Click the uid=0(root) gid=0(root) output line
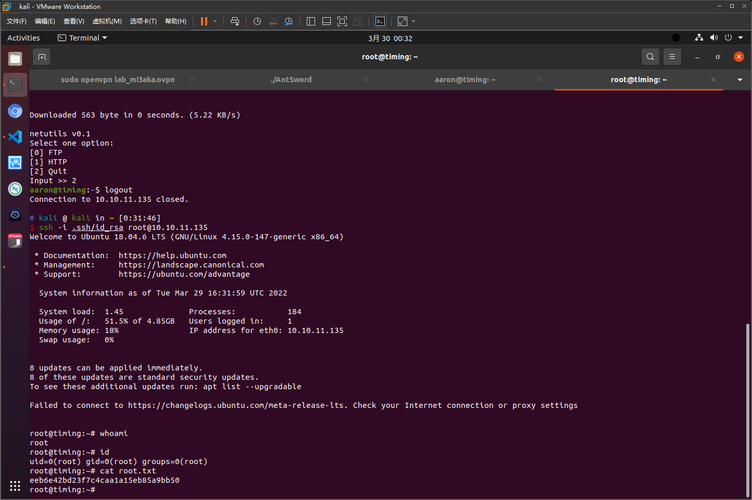 pyautogui.click(x=119, y=461)
